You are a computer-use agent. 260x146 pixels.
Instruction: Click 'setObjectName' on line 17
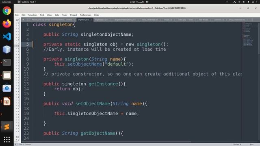[93, 104]
